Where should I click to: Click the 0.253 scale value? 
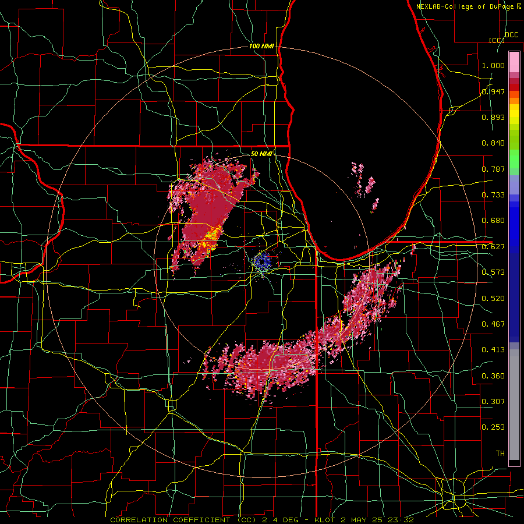[493, 427]
